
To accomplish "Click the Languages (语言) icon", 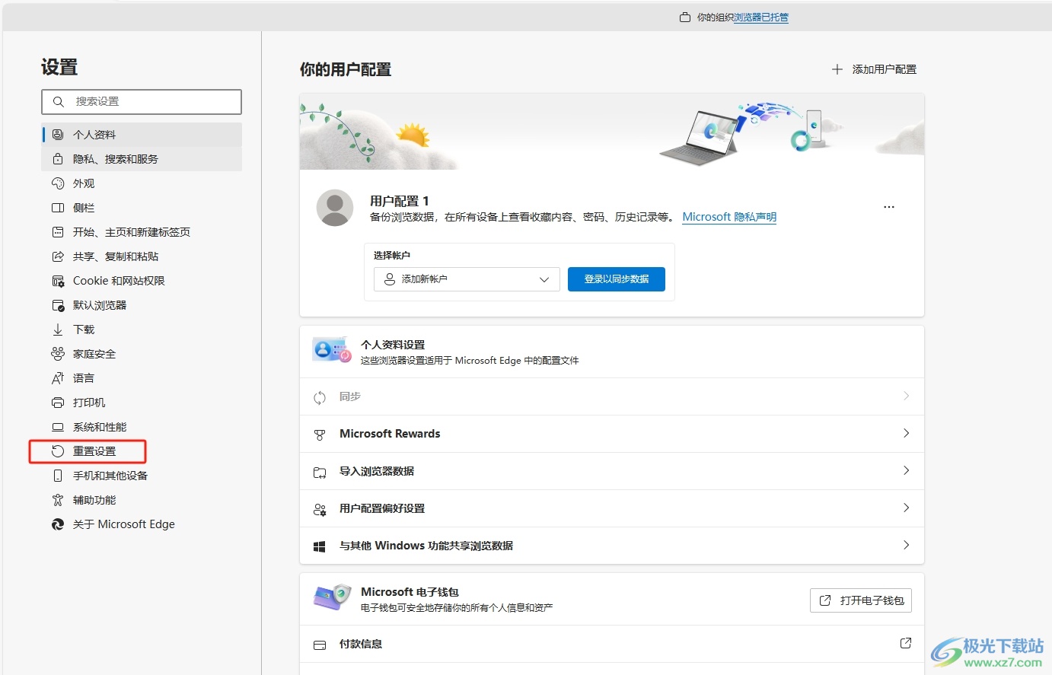I will 58,378.
